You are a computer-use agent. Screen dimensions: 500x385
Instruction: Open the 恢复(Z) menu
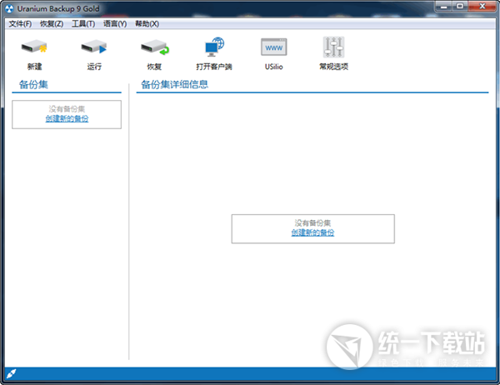(52, 23)
